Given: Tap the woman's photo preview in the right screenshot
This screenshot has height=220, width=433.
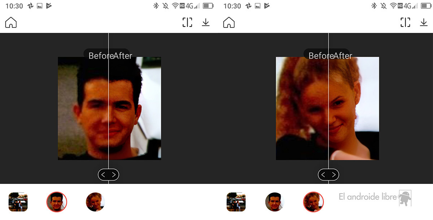Looking at the screenshot, I should point(327,108).
